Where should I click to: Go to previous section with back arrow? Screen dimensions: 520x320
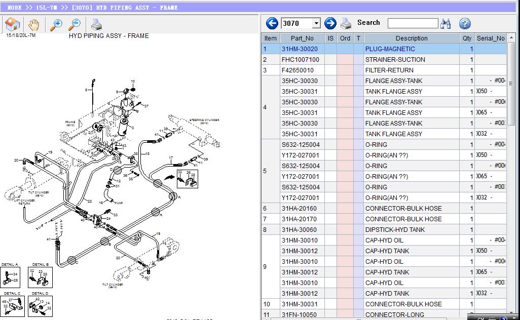tap(272, 23)
